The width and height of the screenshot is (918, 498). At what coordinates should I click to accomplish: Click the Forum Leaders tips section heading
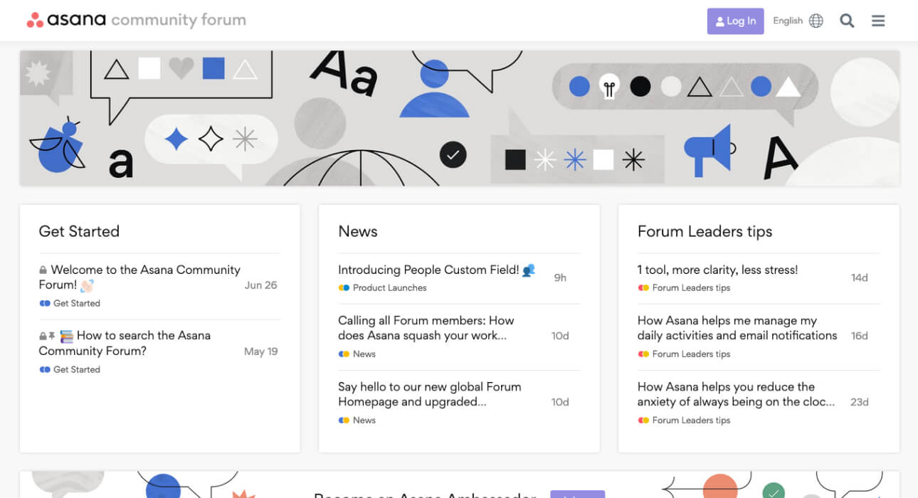(705, 231)
